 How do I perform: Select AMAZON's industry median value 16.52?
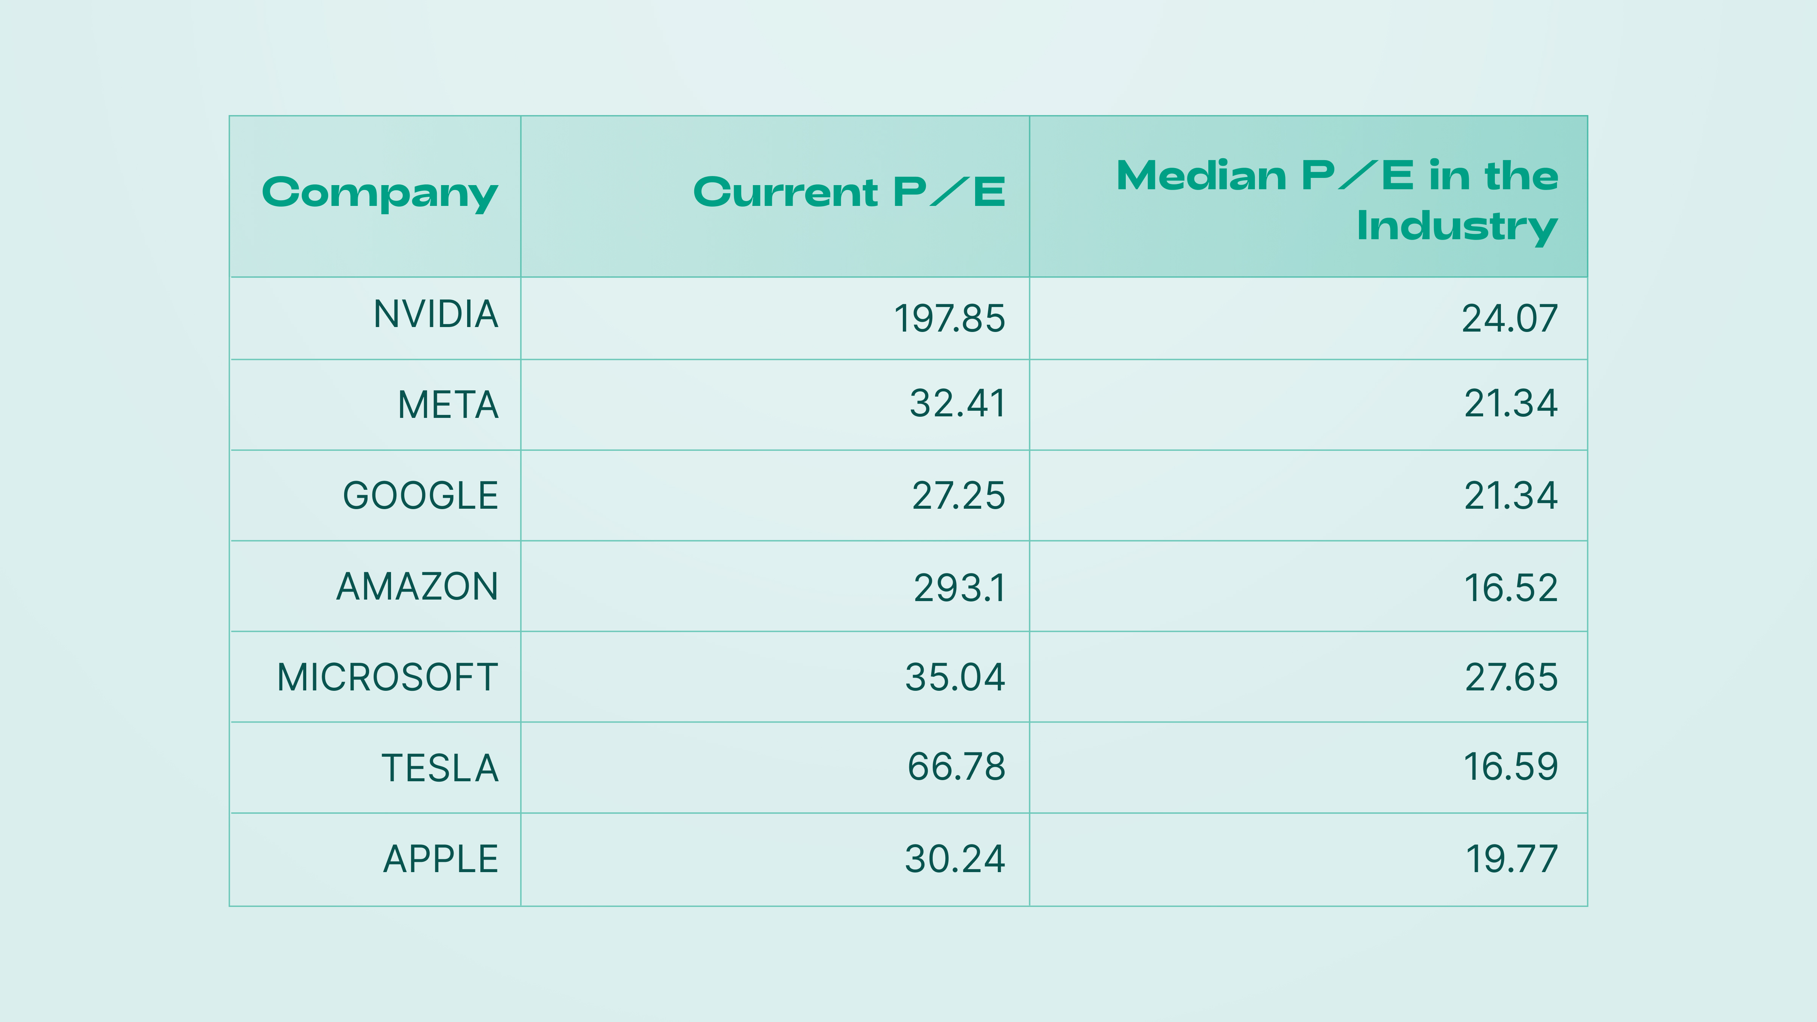tap(1510, 588)
